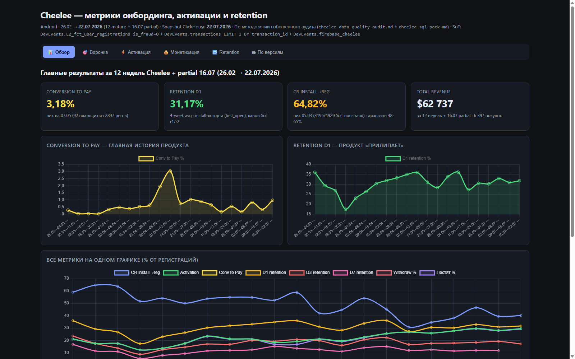Click the Conversion to Pay peak point
This screenshot has width=575, height=359.
pos(170,171)
